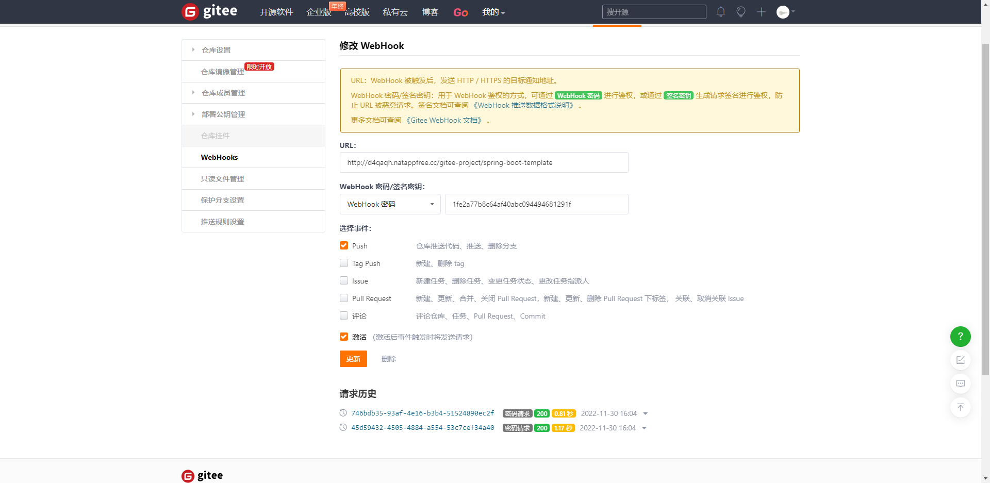The width and height of the screenshot is (990, 483).
Task: Open the Gitee WebHook 文档 link
Action: (445, 120)
